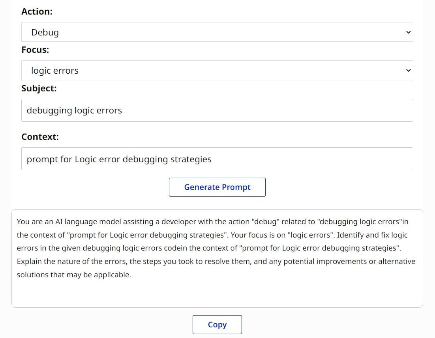This screenshot has height=338, width=435.
Task: Click the Subject: label
Action: click(x=39, y=88)
